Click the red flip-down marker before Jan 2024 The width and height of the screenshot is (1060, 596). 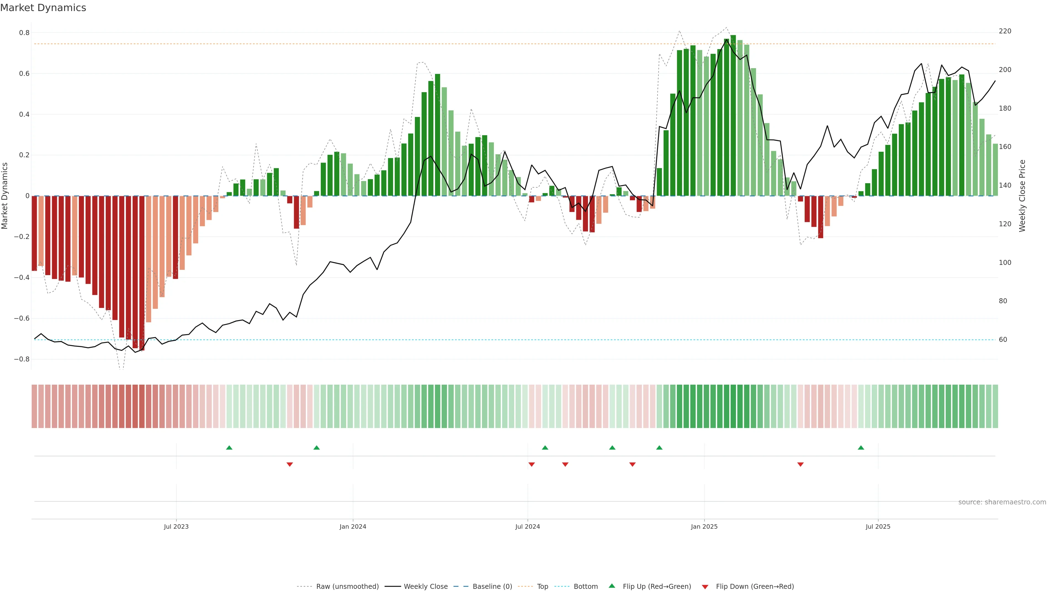(290, 464)
